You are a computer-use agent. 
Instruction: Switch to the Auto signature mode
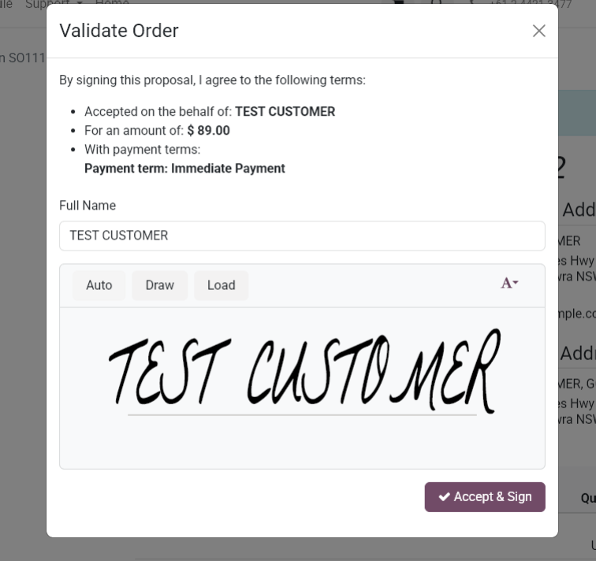point(99,285)
